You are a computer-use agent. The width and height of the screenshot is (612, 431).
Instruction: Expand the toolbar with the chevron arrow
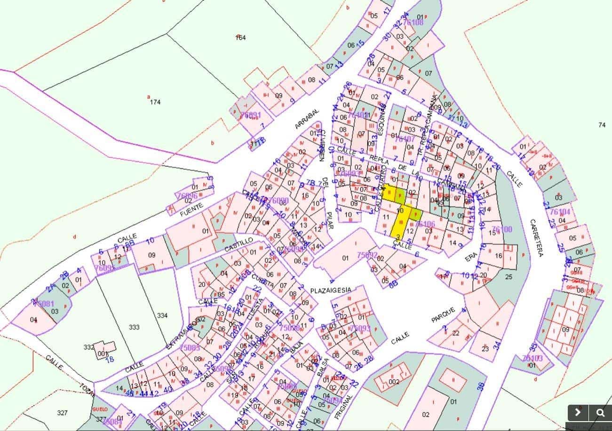tap(578, 413)
